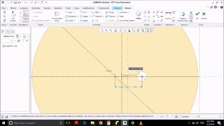The height and width of the screenshot is (126, 224).
Task: Open Calculator from the taskbar
Action: click(x=108, y=123)
